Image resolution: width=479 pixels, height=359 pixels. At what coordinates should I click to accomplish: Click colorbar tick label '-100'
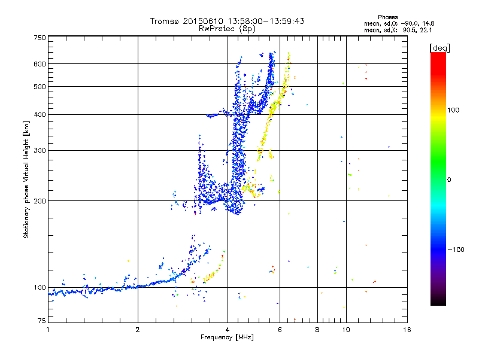tap(456, 250)
